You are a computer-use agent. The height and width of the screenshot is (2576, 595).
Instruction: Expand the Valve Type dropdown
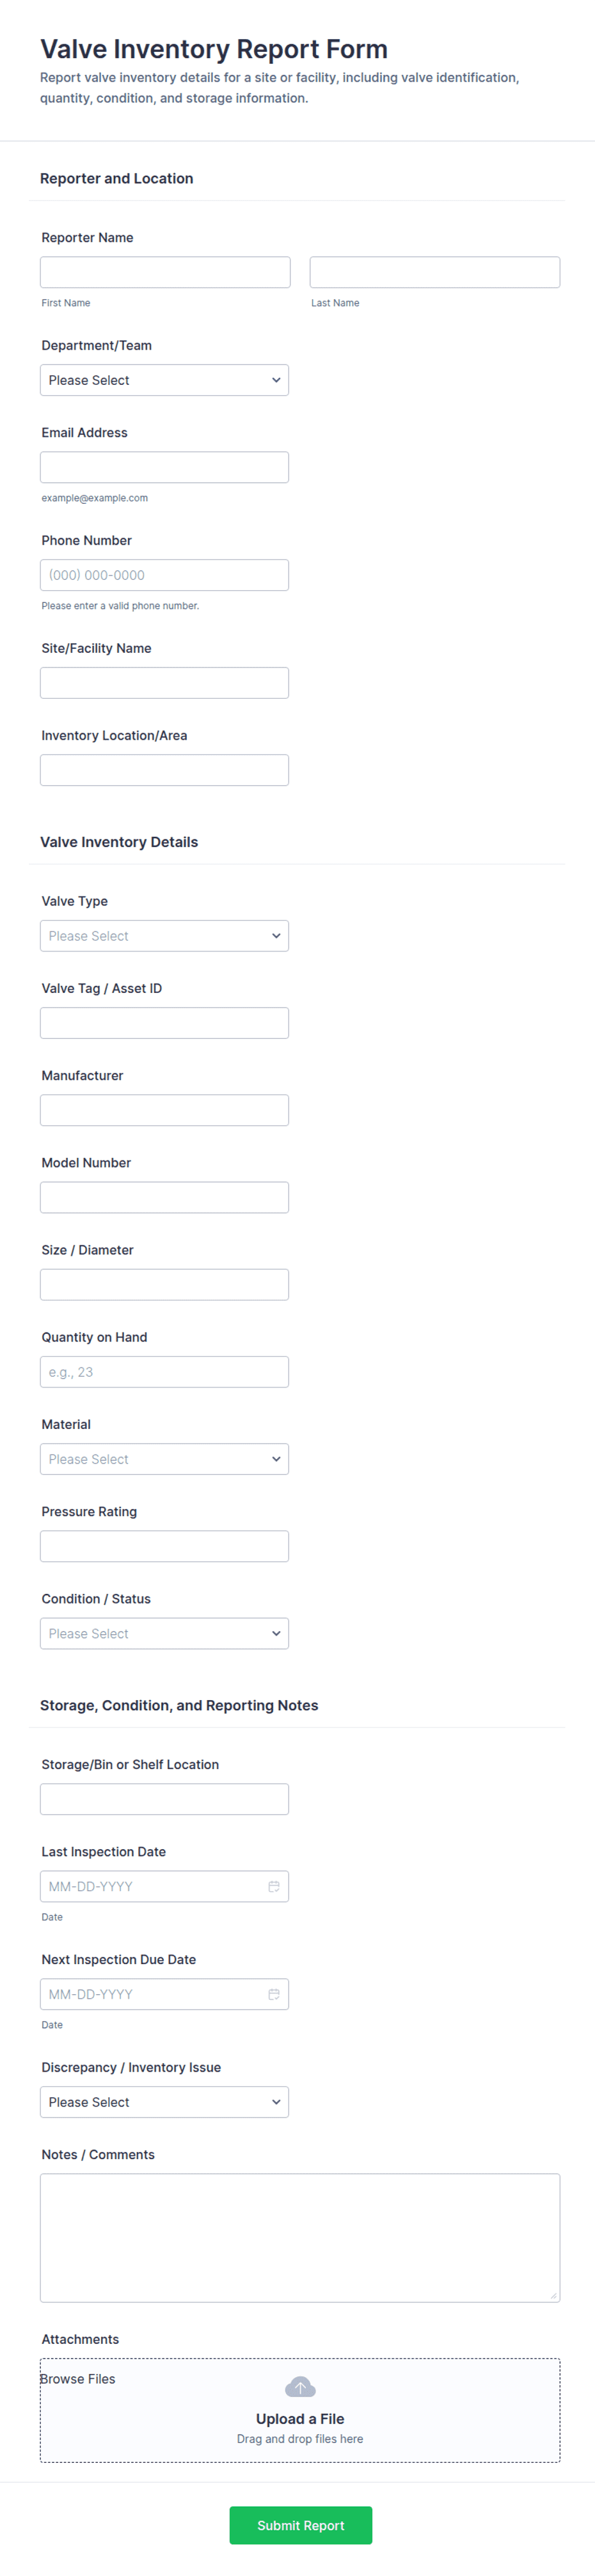click(164, 936)
